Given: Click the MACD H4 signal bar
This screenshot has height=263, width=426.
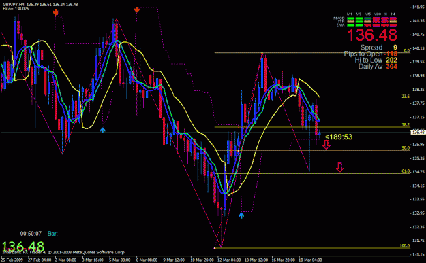Looking at the screenshot, I should (393, 18).
